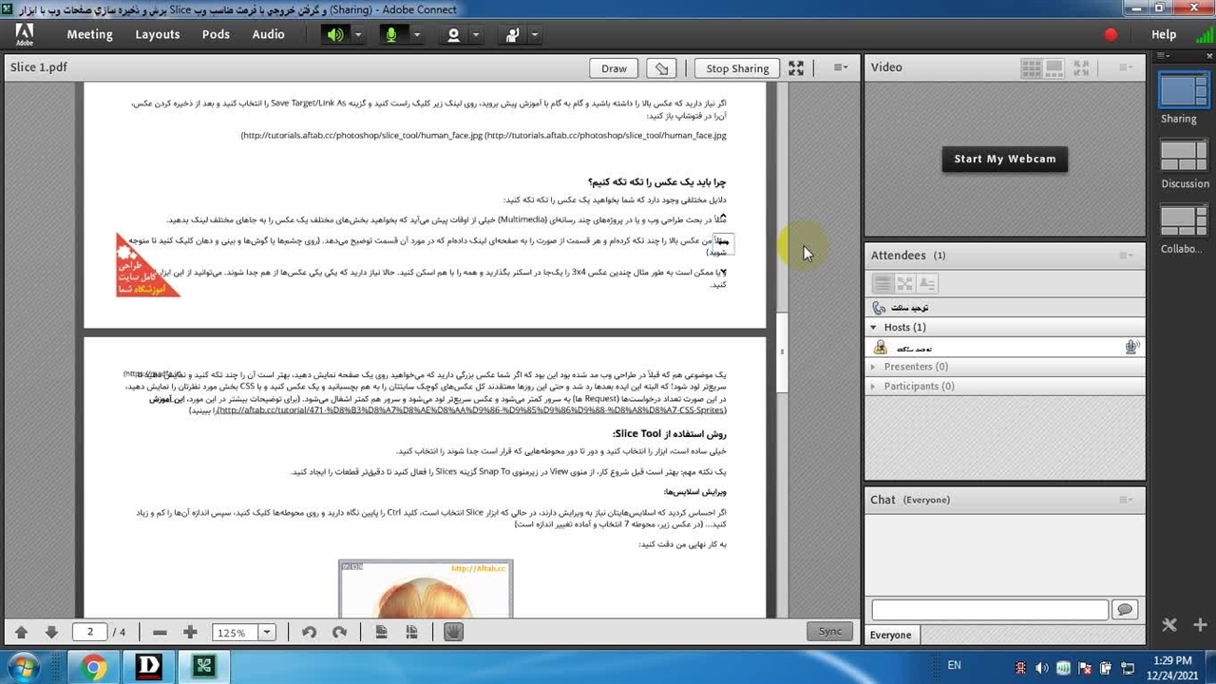Mute the green speaker icon
This screenshot has height=684, width=1216.
(x=334, y=35)
